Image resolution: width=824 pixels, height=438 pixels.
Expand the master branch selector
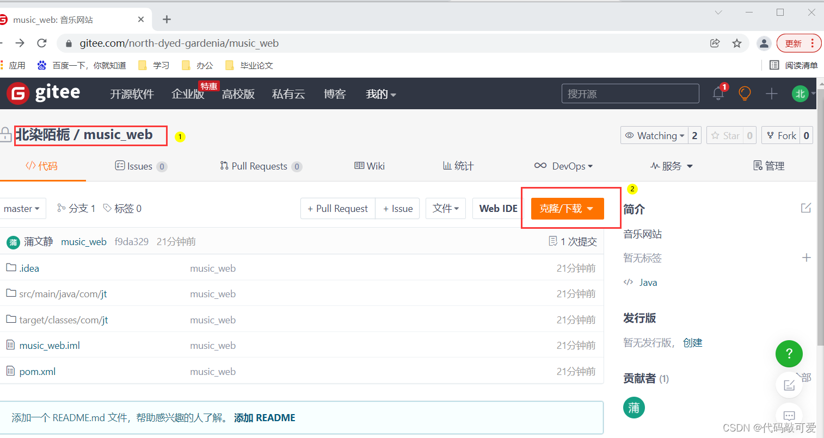tap(22, 209)
